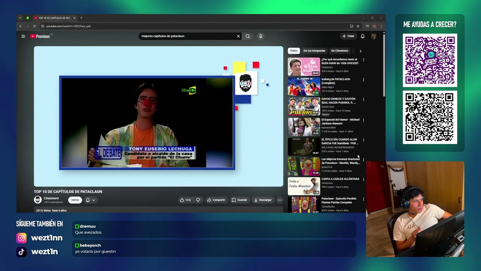Viewport: 481px width, 271px height.
Task: Open options for Iceberg de PATACLAUN video
Action: click(363, 79)
